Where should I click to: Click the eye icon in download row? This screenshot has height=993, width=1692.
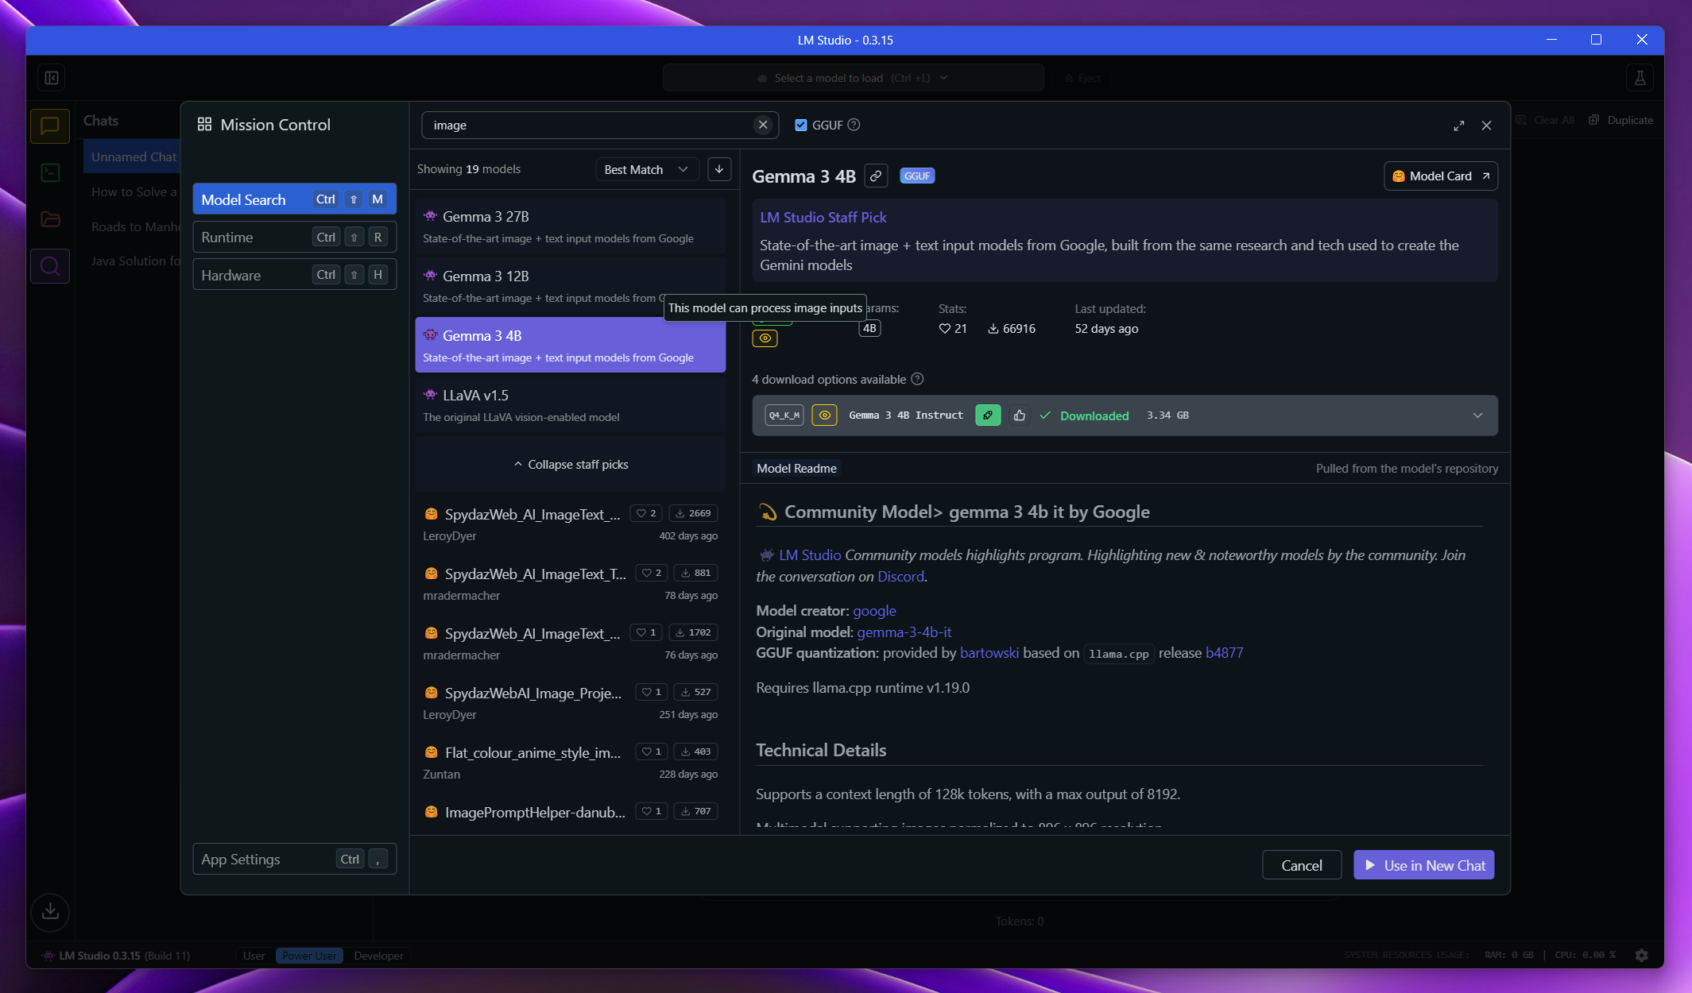coord(824,415)
